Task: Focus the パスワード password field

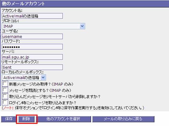Action: pos(32,47)
